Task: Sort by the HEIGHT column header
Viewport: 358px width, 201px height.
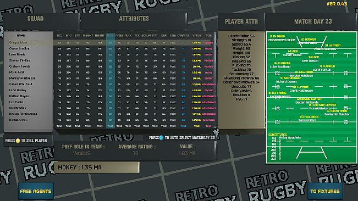Action: 100,36
